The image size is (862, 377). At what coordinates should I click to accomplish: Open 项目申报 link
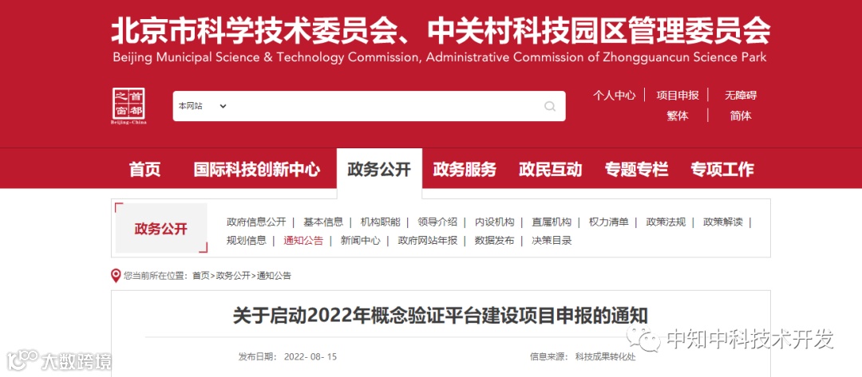678,96
